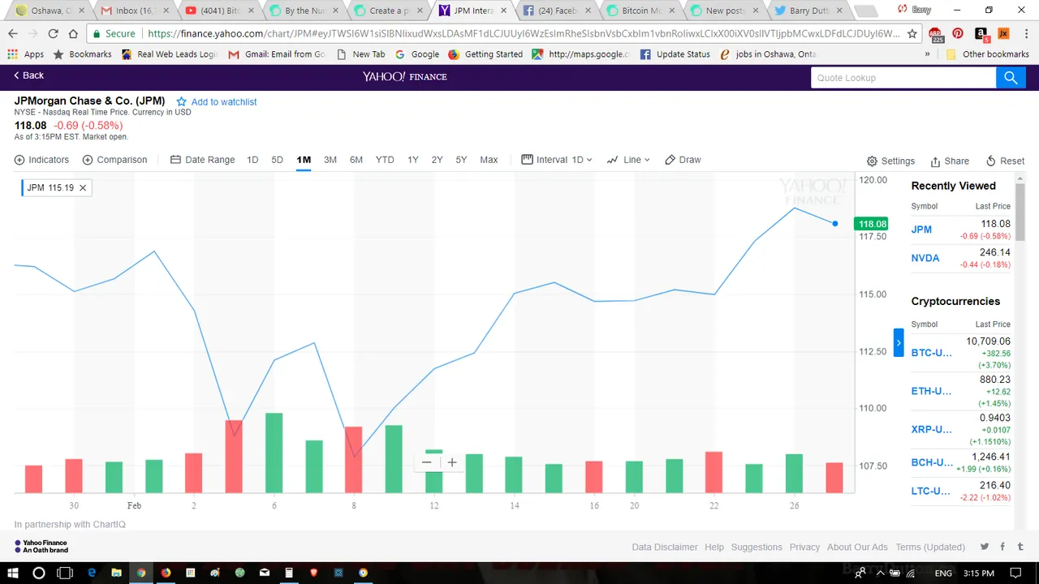Open the Date Range calendar picker
The height and width of the screenshot is (584, 1039).
click(x=202, y=160)
